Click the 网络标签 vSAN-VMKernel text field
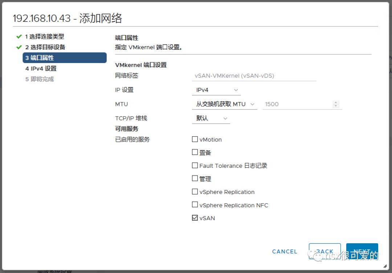Screen dimensions: 392x273 (254, 76)
